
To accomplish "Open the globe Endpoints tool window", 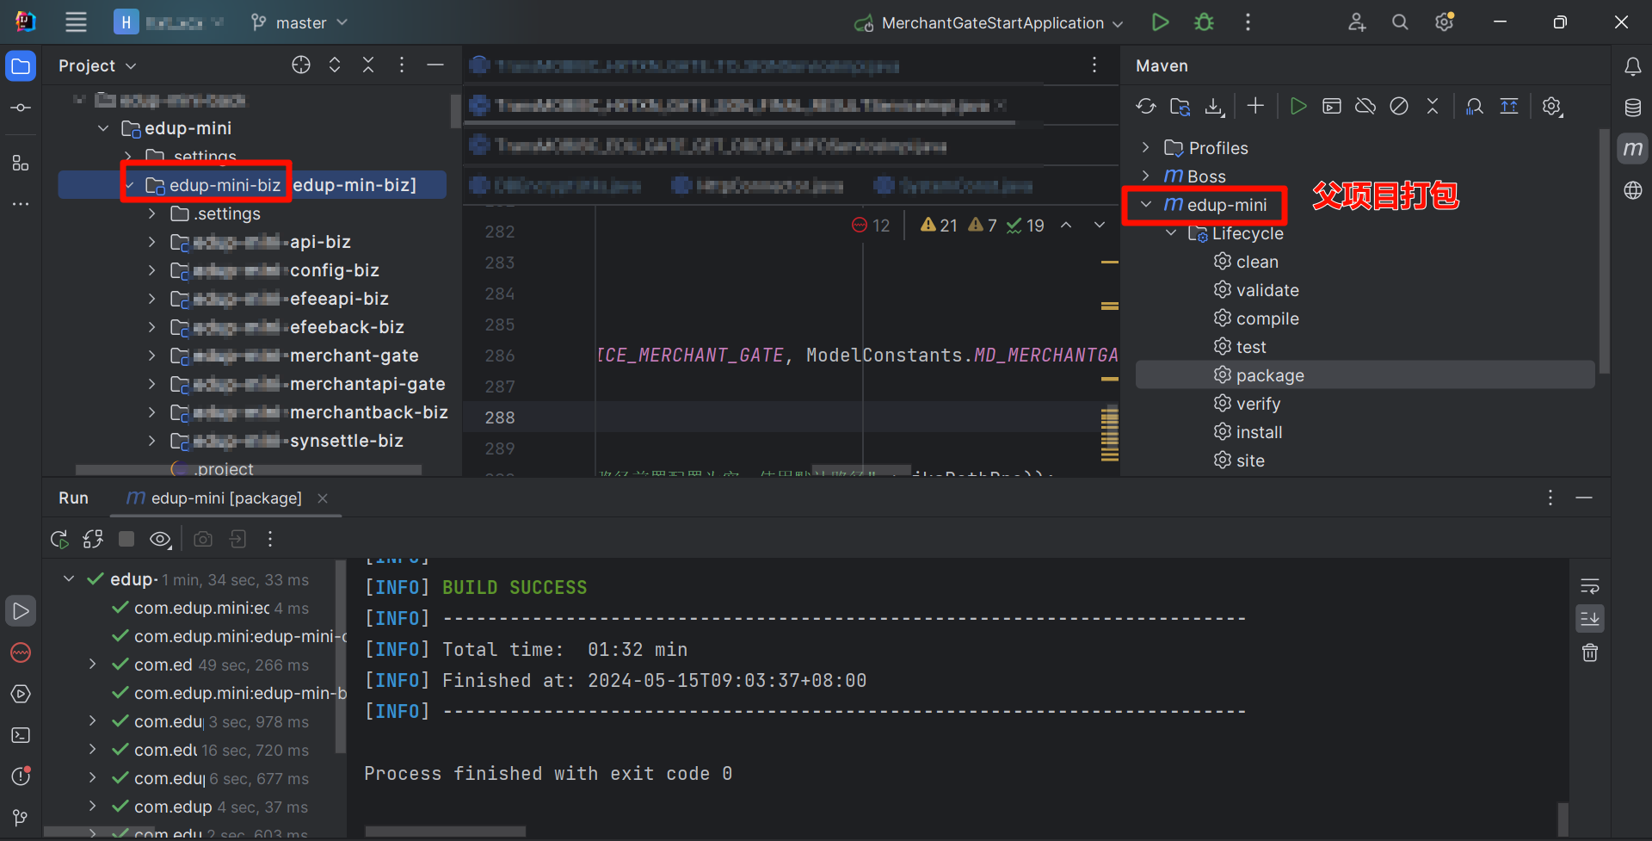I will (x=1632, y=190).
